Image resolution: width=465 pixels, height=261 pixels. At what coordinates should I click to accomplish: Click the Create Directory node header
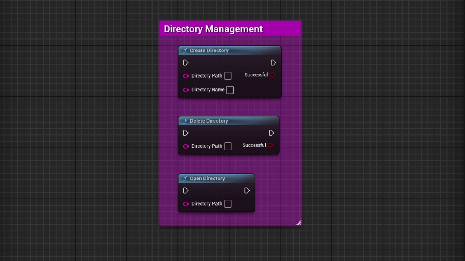[x=230, y=50]
